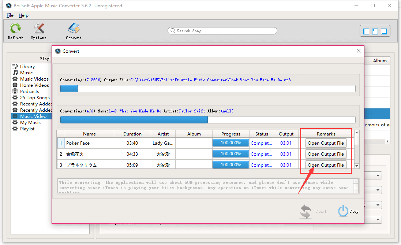Click the Poker Face name cell
The width and height of the screenshot is (401, 245).
89,143
